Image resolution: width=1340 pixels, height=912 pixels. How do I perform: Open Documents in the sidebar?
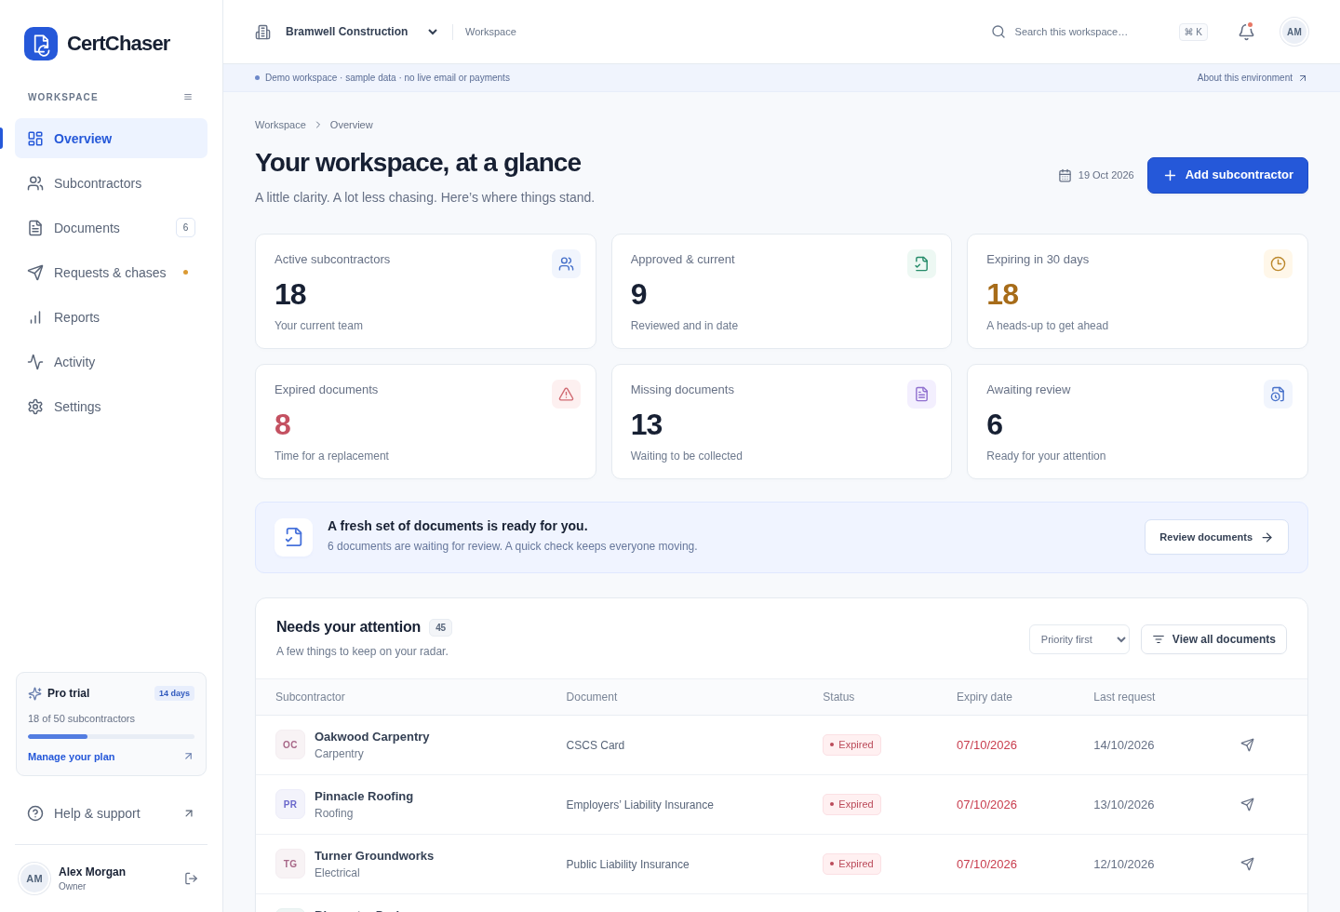[111, 228]
